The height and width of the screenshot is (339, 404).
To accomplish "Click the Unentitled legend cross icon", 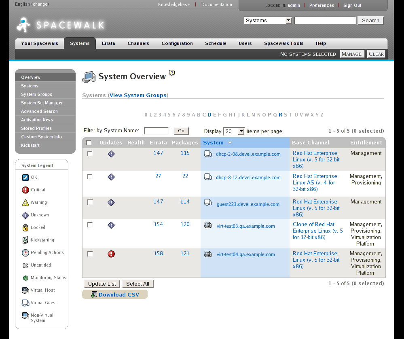I will [25, 265].
